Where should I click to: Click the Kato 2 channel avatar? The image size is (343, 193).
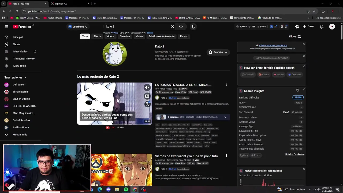[115, 54]
